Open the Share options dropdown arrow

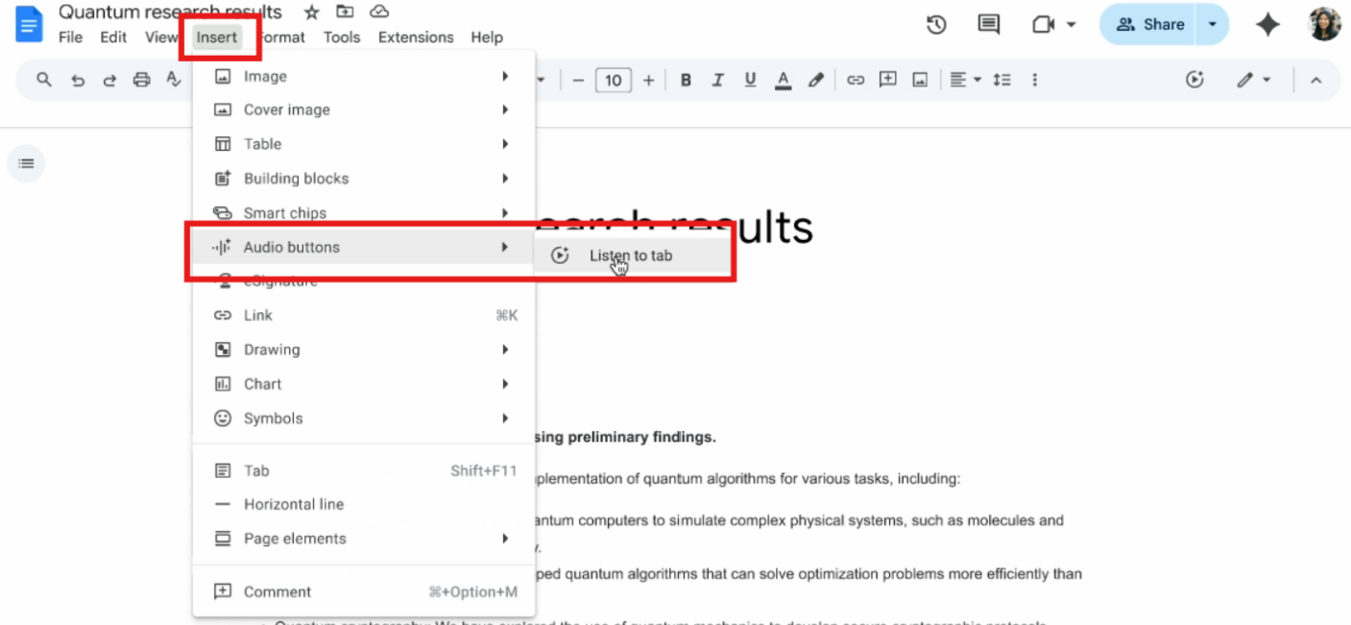tap(1213, 25)
